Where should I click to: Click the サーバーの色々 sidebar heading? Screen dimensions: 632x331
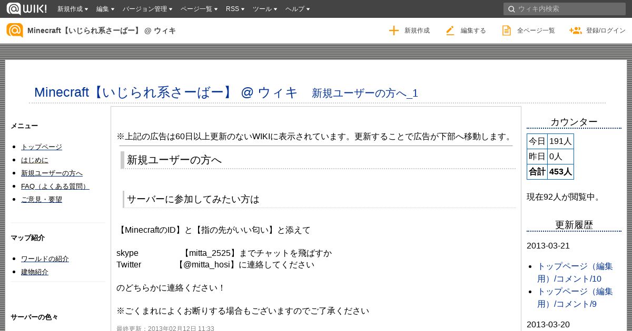click(x=34, y=317)
